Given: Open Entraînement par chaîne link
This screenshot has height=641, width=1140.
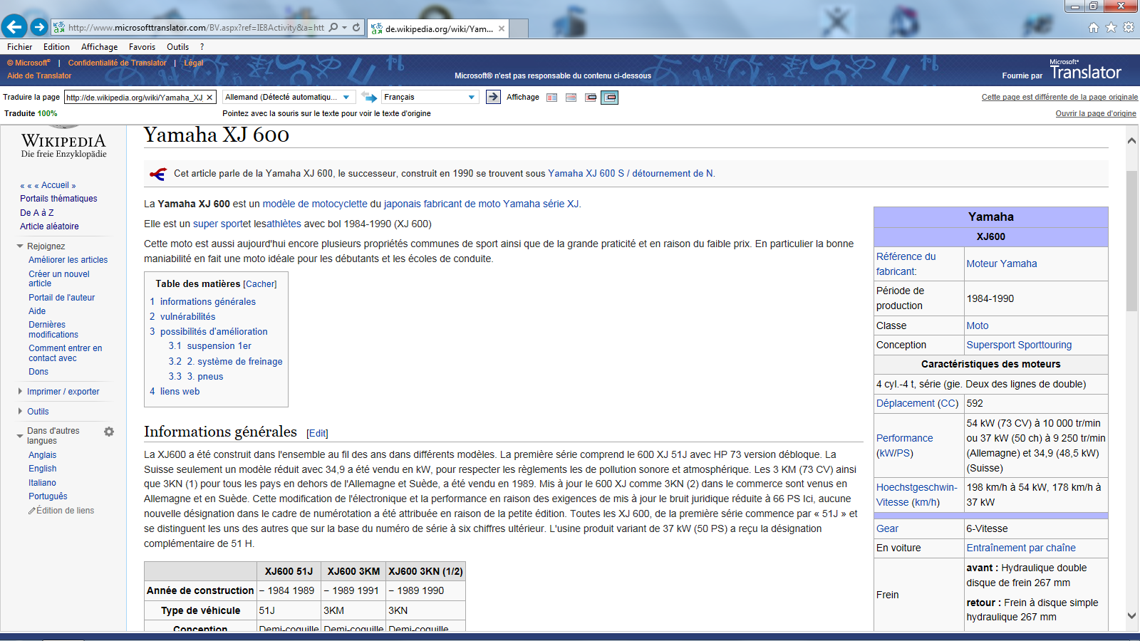Looking at the screenshot, I should [x=1021, y=548].
